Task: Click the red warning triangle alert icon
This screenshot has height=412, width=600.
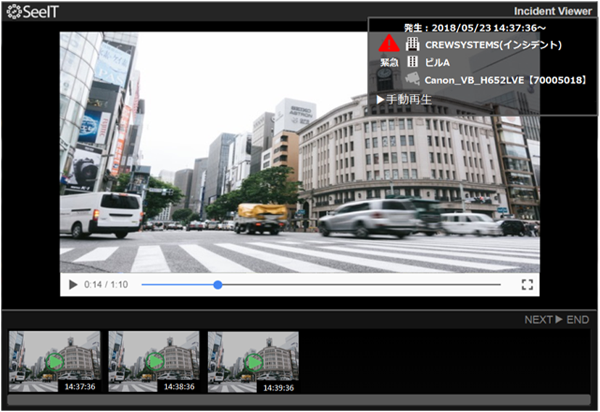Action: (389, 44)
